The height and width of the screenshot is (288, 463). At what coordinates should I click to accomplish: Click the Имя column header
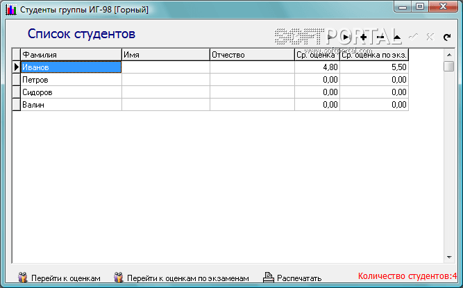166,55
